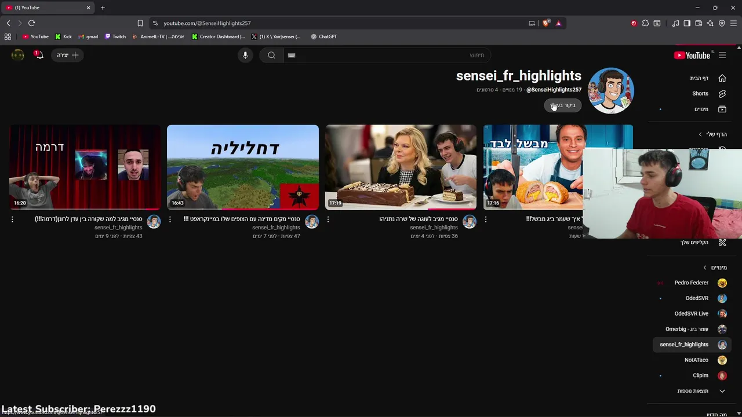Click the sensei_fr_highlights channel avatar
Image resolution: width=742 pixels, height=417 pixels.
point(610,90)
